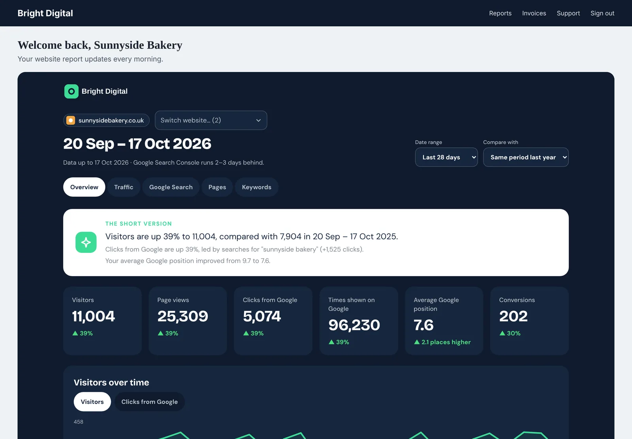Click 'THE SHORT VERSION' label
This screenshot has width=632, height=439.
pos(139,224)
